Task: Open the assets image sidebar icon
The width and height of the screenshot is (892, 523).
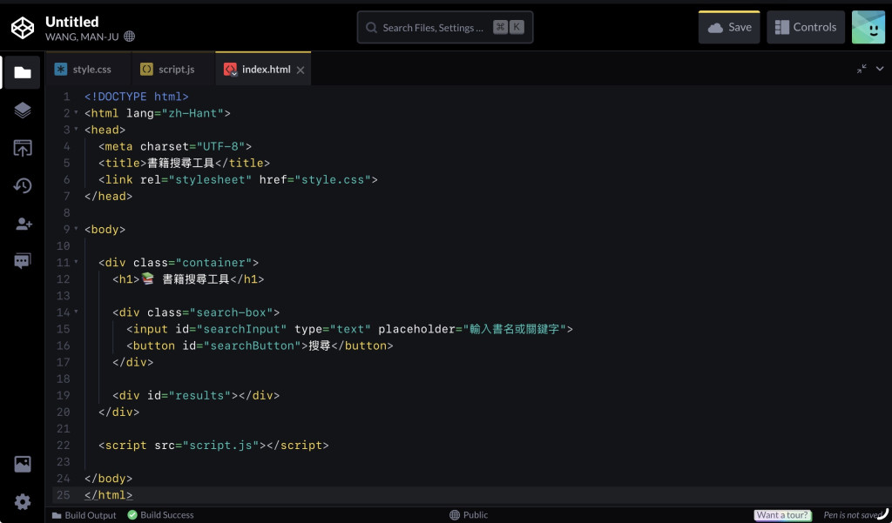Action: [22, 464]
